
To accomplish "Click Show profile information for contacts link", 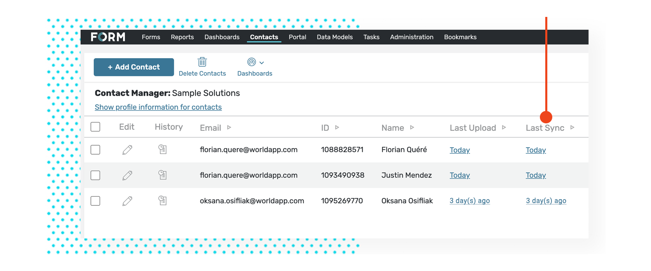I will coord(158,107).
